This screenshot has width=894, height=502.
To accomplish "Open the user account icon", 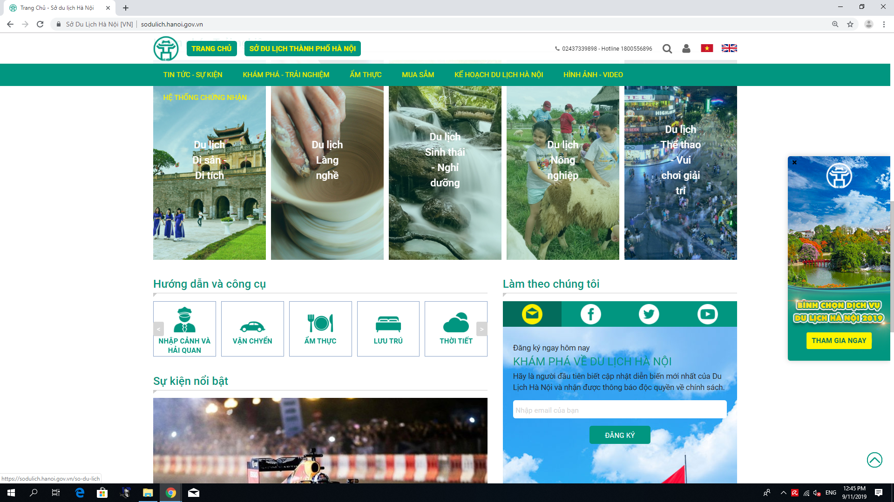I will (686, 48).
